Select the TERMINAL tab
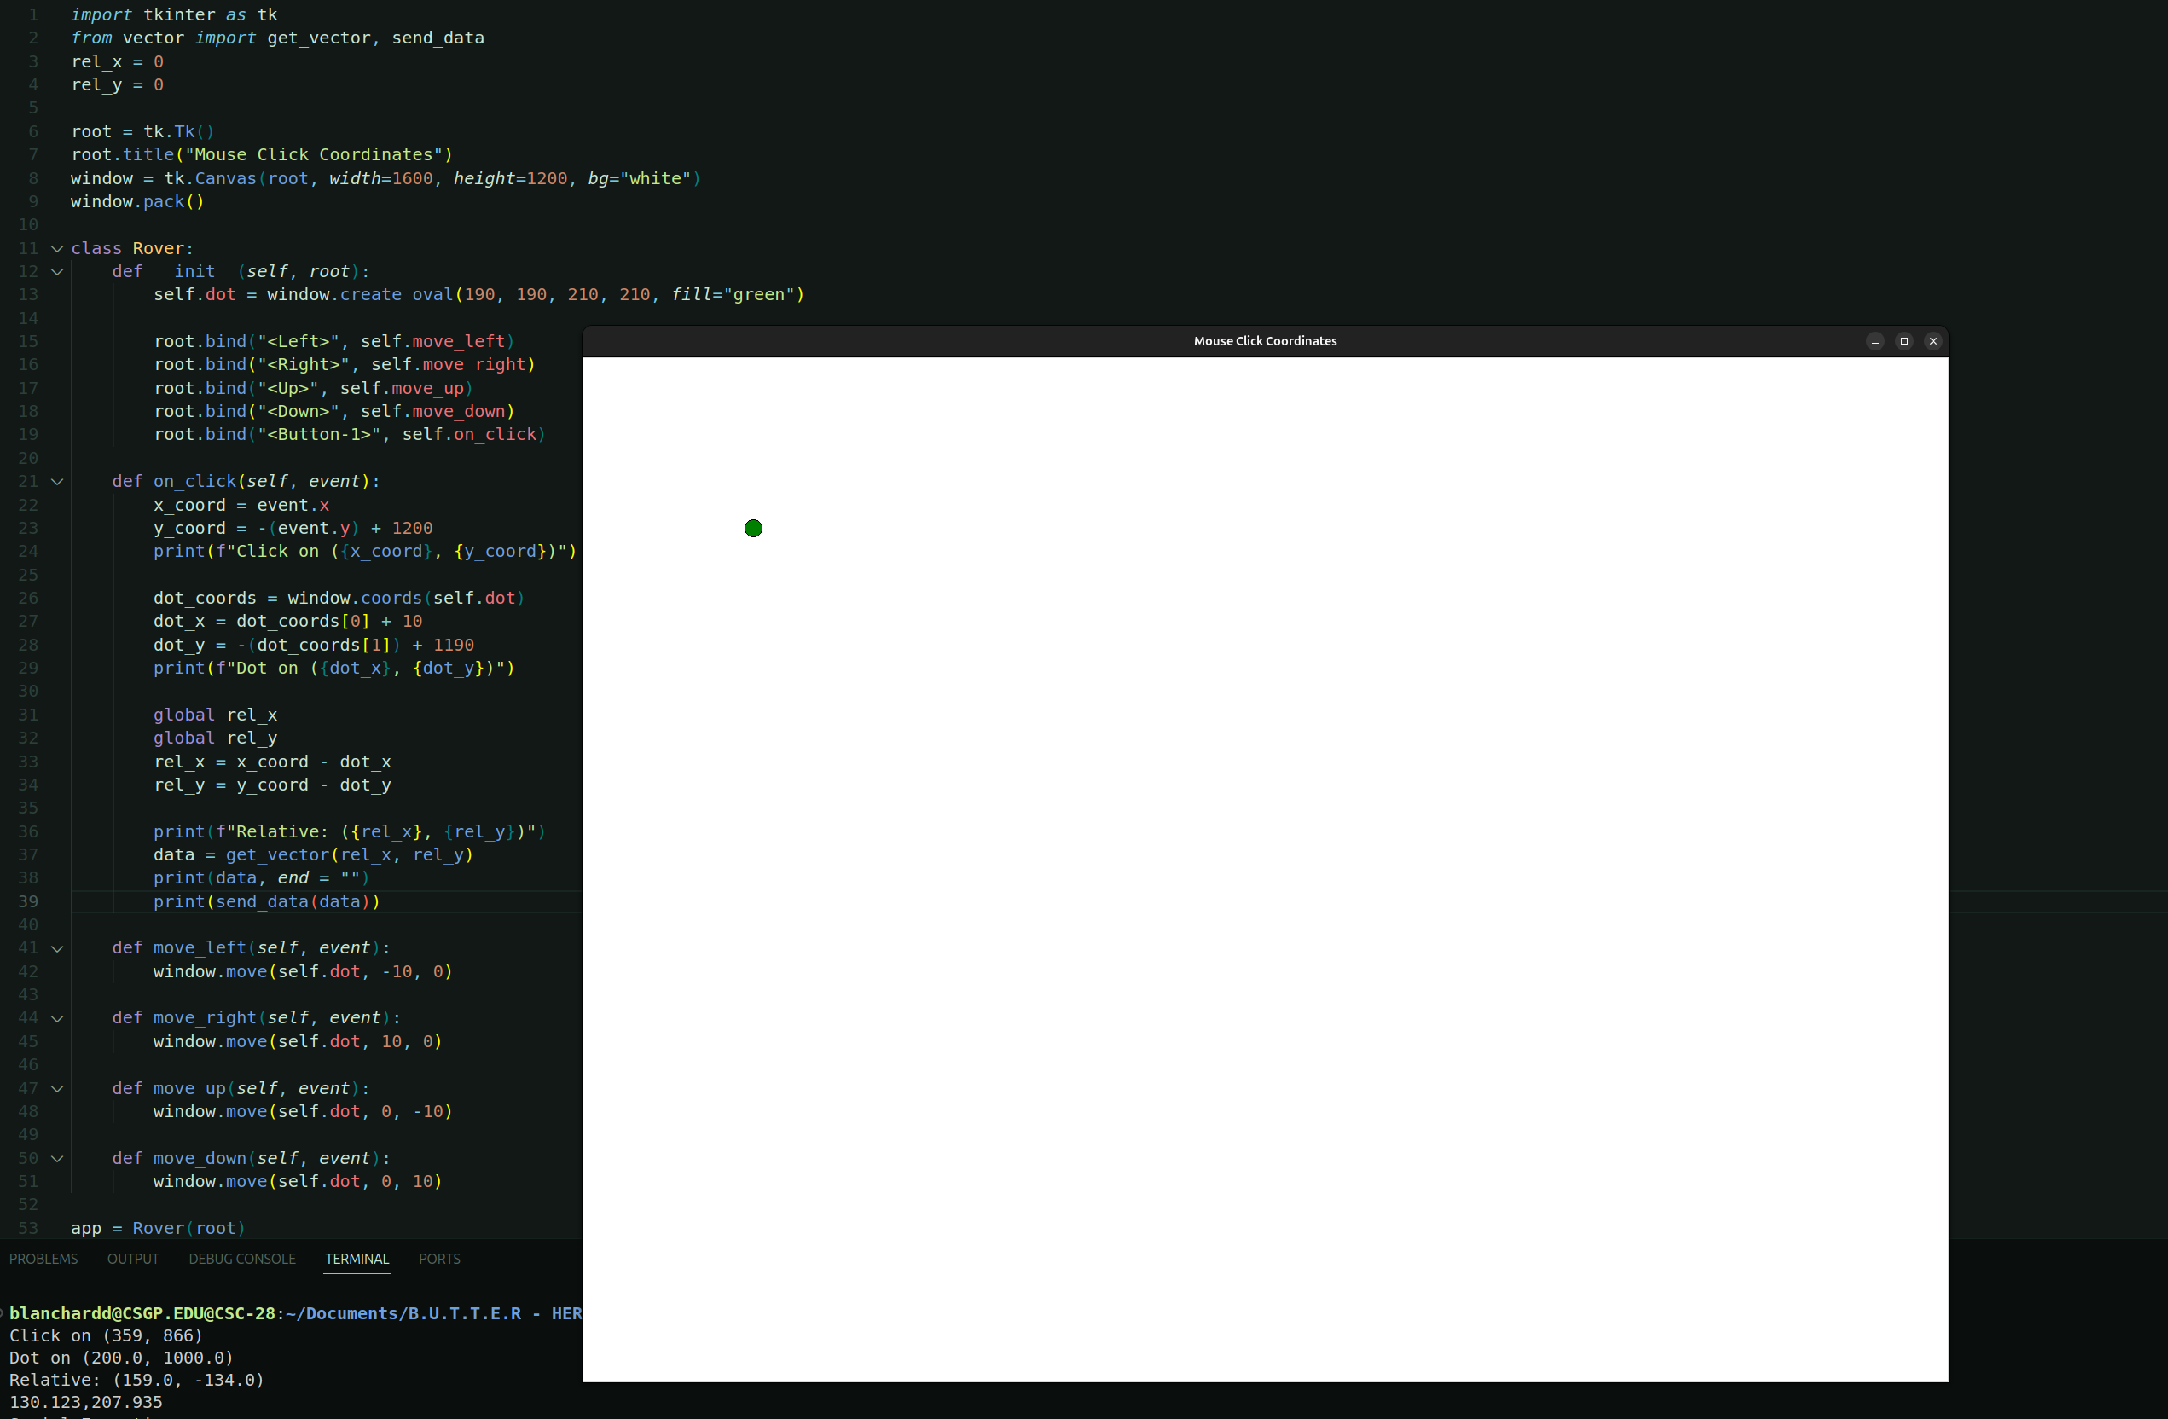The width and height of the screenshot is (2168, 1419). (357, 1259)
